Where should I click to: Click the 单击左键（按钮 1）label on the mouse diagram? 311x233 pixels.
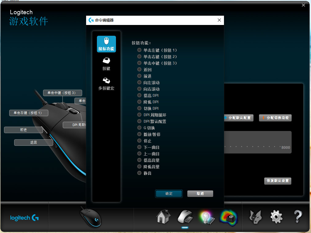pos(29,113)
